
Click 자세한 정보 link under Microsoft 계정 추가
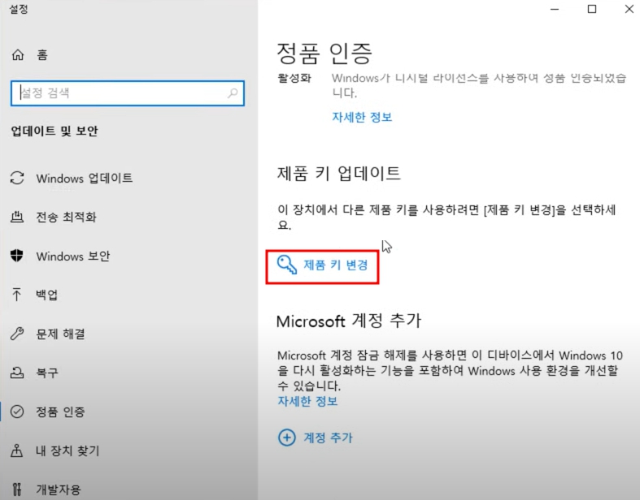[x=307, y=401]
